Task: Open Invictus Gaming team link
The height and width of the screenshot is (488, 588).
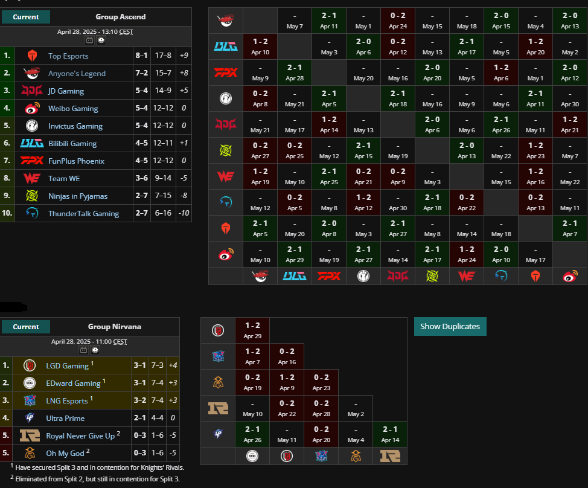Action: [75, 126]
